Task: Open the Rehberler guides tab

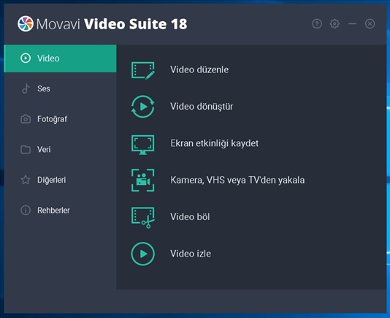Action: click(60, 211)
